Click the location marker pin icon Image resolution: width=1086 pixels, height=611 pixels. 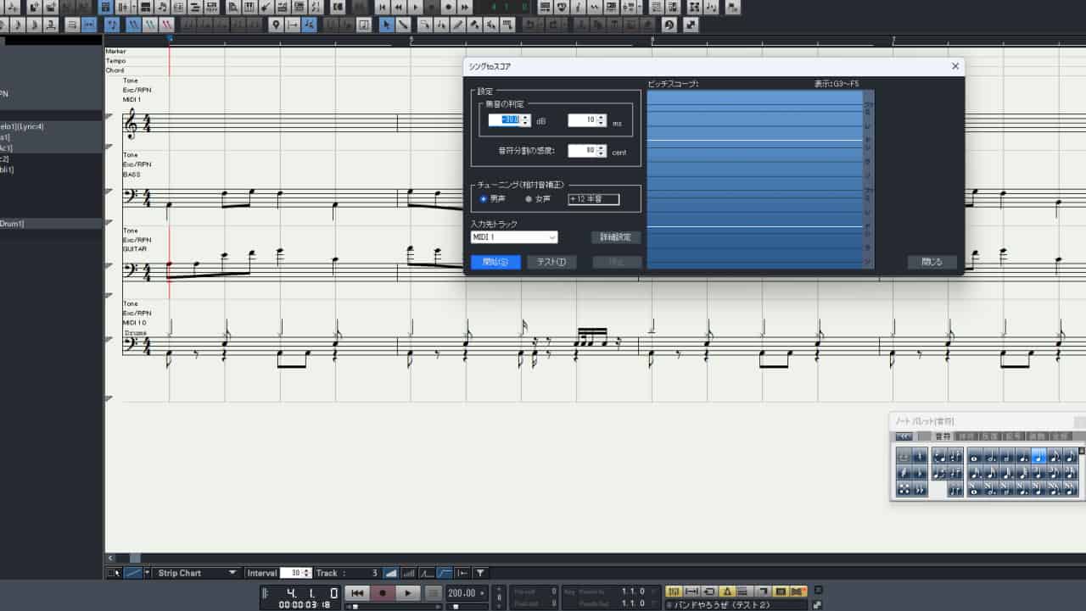(276, 25)
